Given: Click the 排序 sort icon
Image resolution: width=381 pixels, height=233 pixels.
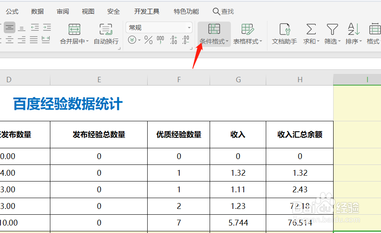Looking at the screenshot, I should click(x=354, y=29).
